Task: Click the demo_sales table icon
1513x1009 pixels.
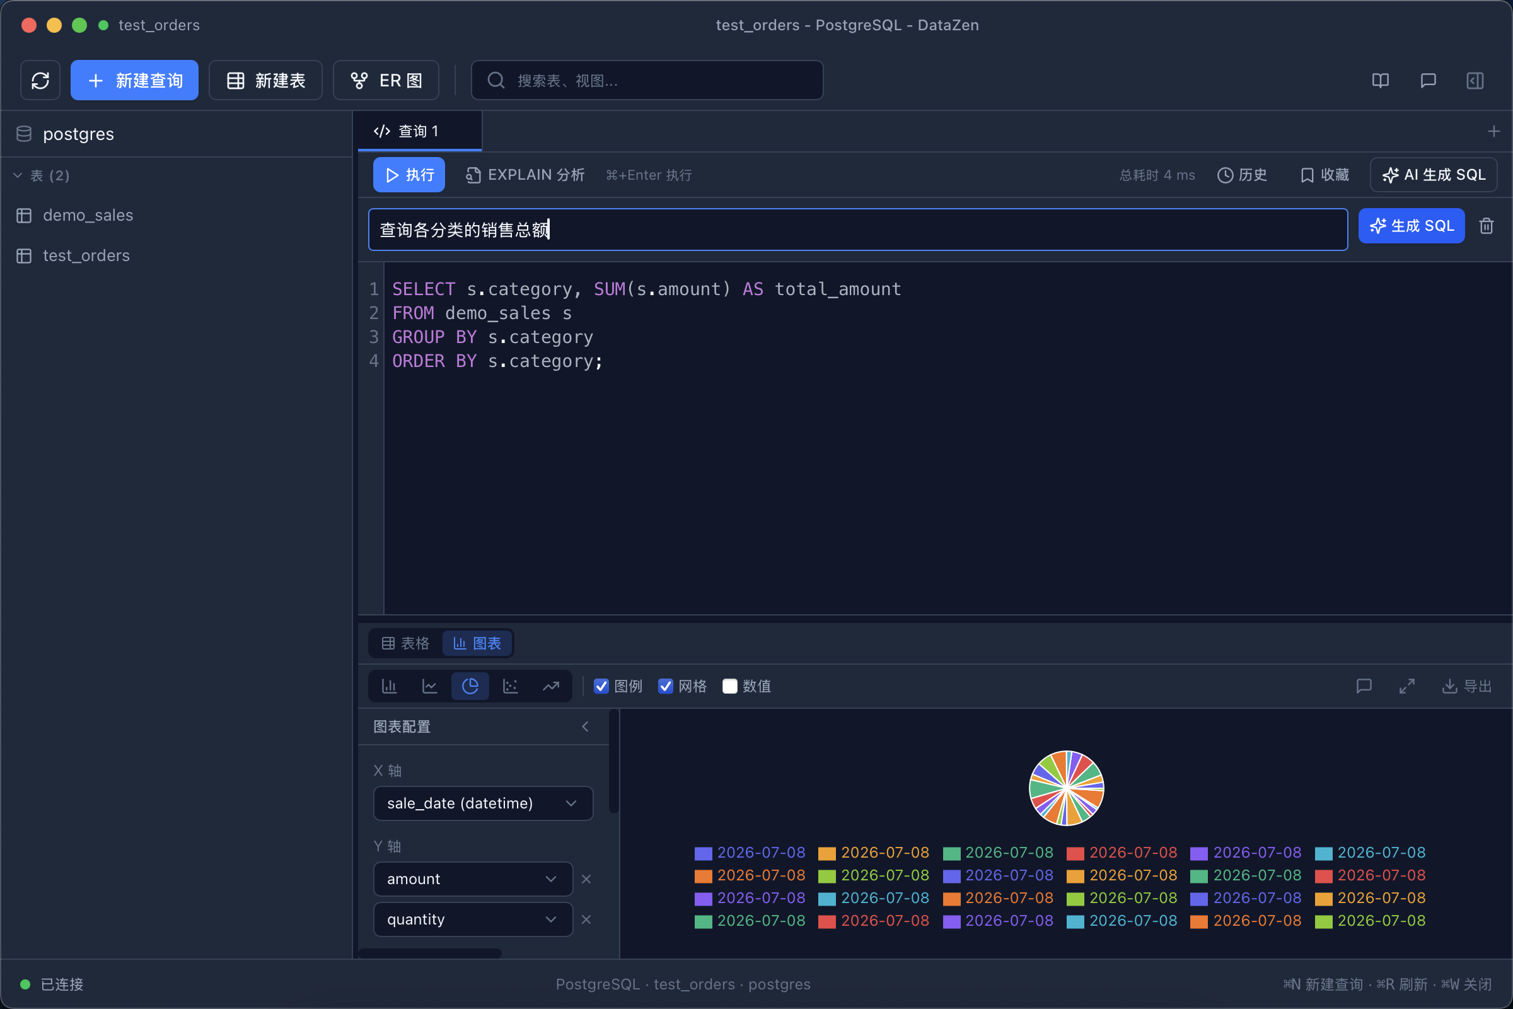Action: click(x=24, y=216)
